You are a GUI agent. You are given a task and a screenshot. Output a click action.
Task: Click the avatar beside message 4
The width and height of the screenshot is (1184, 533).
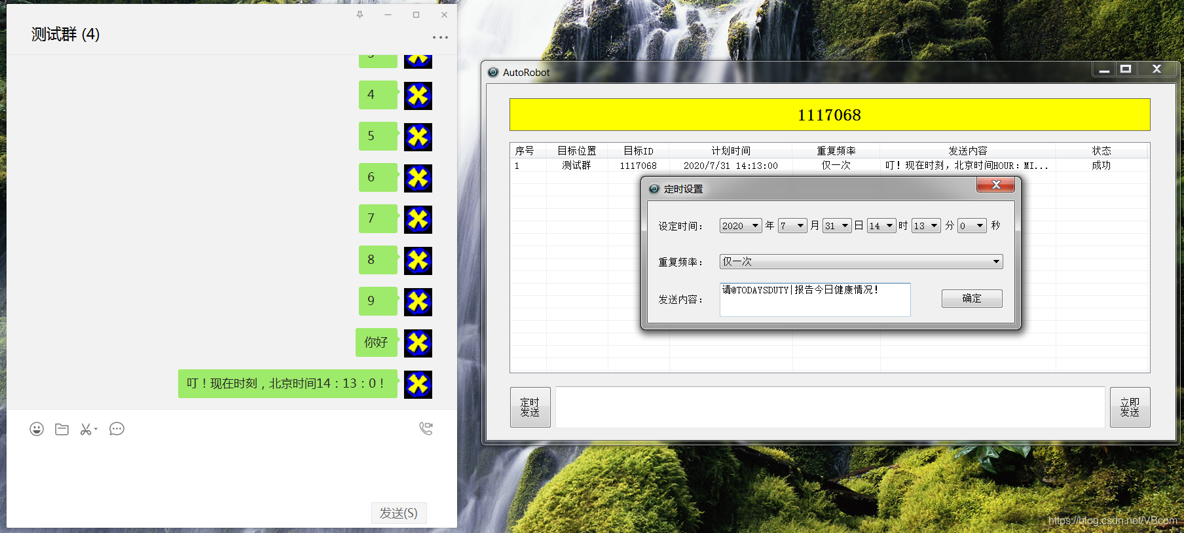pos(418,96)
